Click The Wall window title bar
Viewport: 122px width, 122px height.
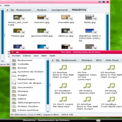66,52
